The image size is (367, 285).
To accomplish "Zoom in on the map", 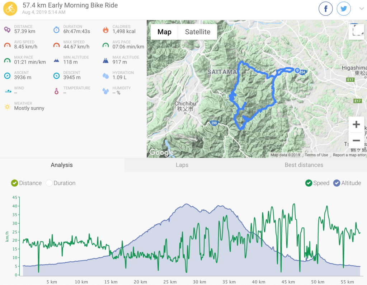I will [356, 124].
